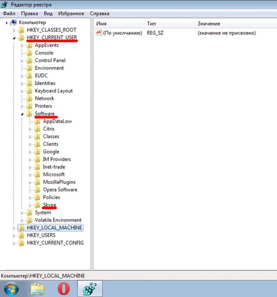Select the Clients key label
This screenshot has width=277, height=297.
pos(51,144)
